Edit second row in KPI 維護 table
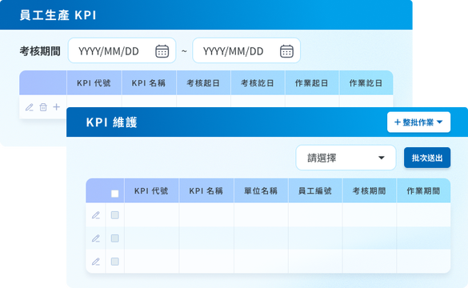Viewport: 468px width, 288px height. click(96, 238)
